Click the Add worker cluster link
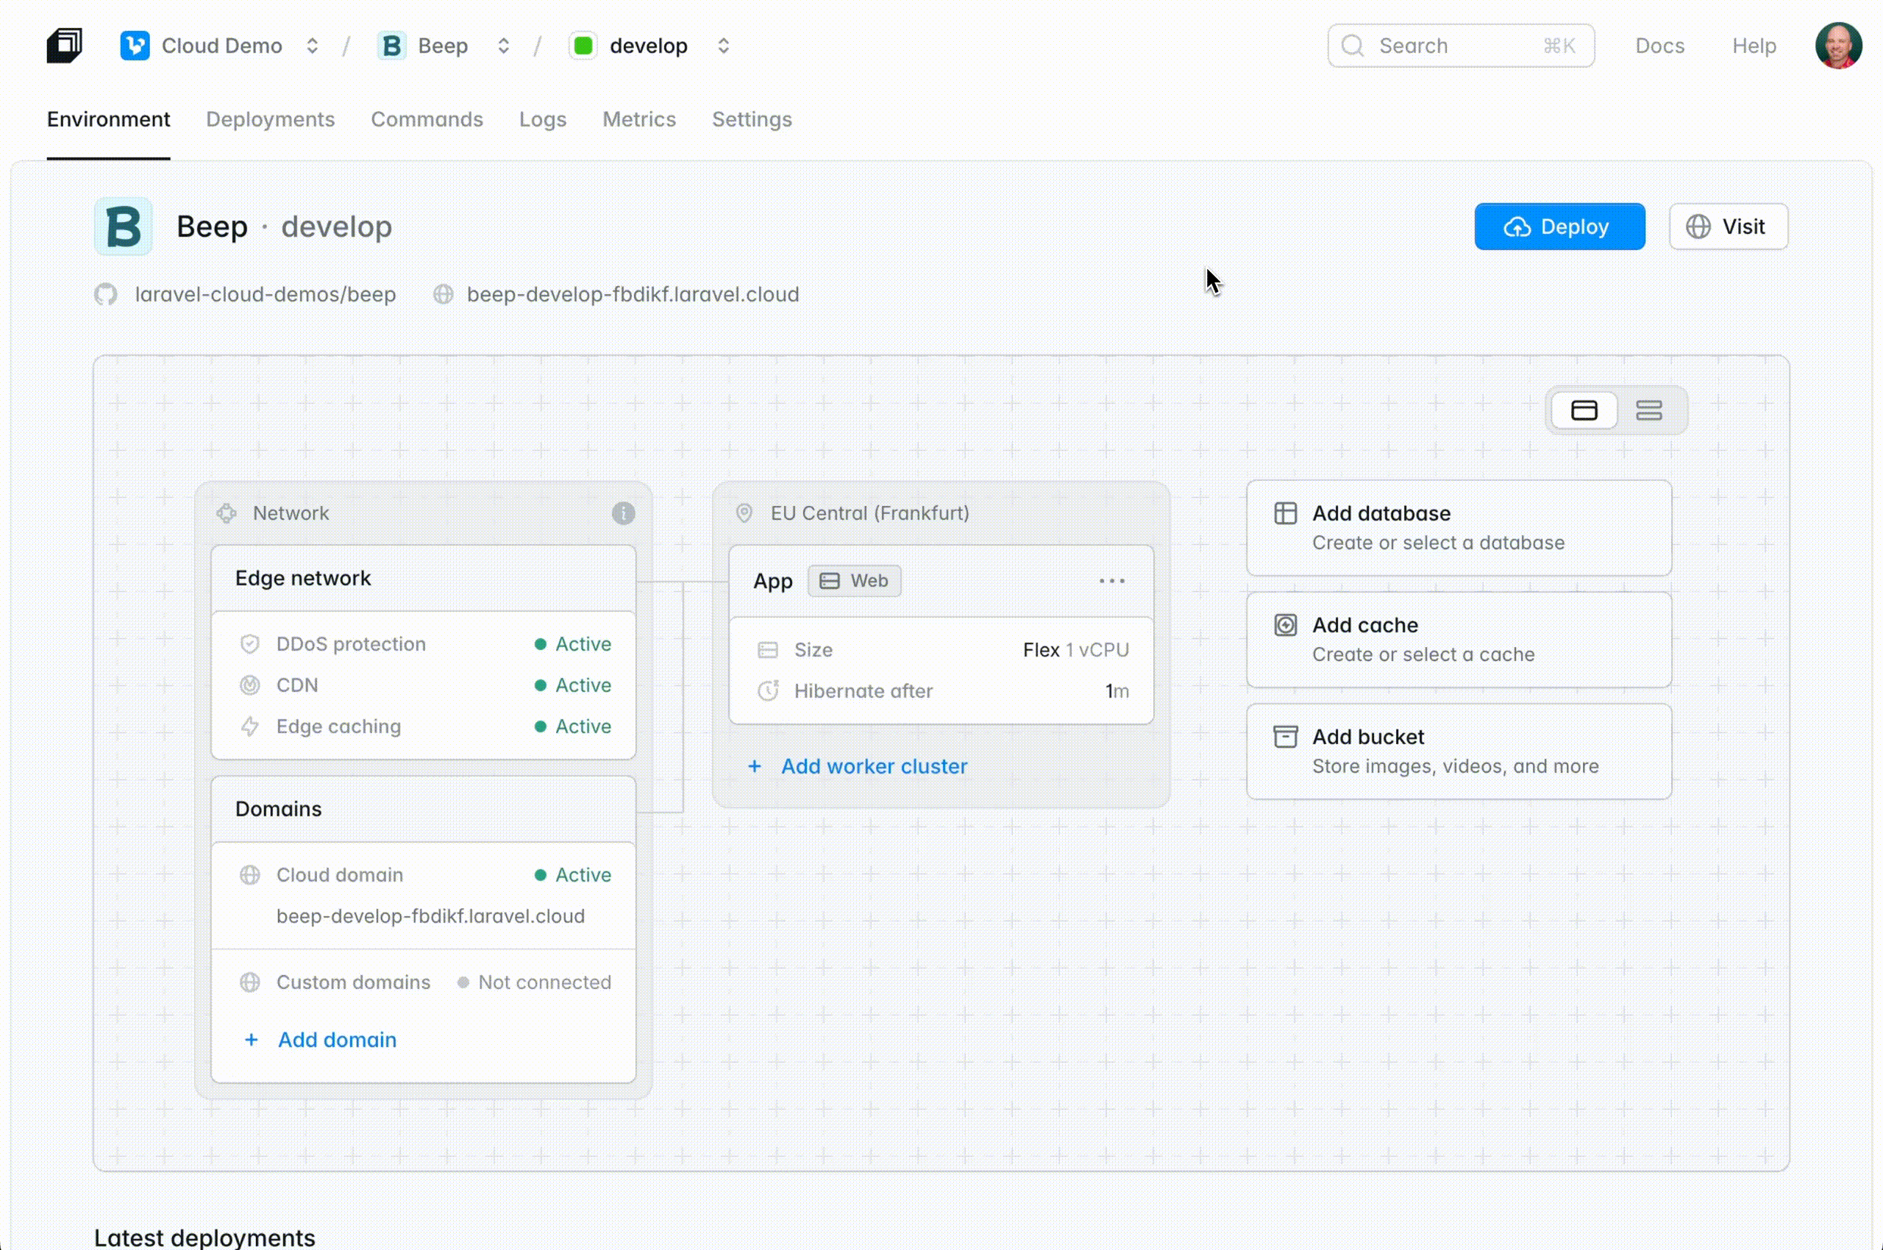 pyautogui.click(x=874, y=766)
